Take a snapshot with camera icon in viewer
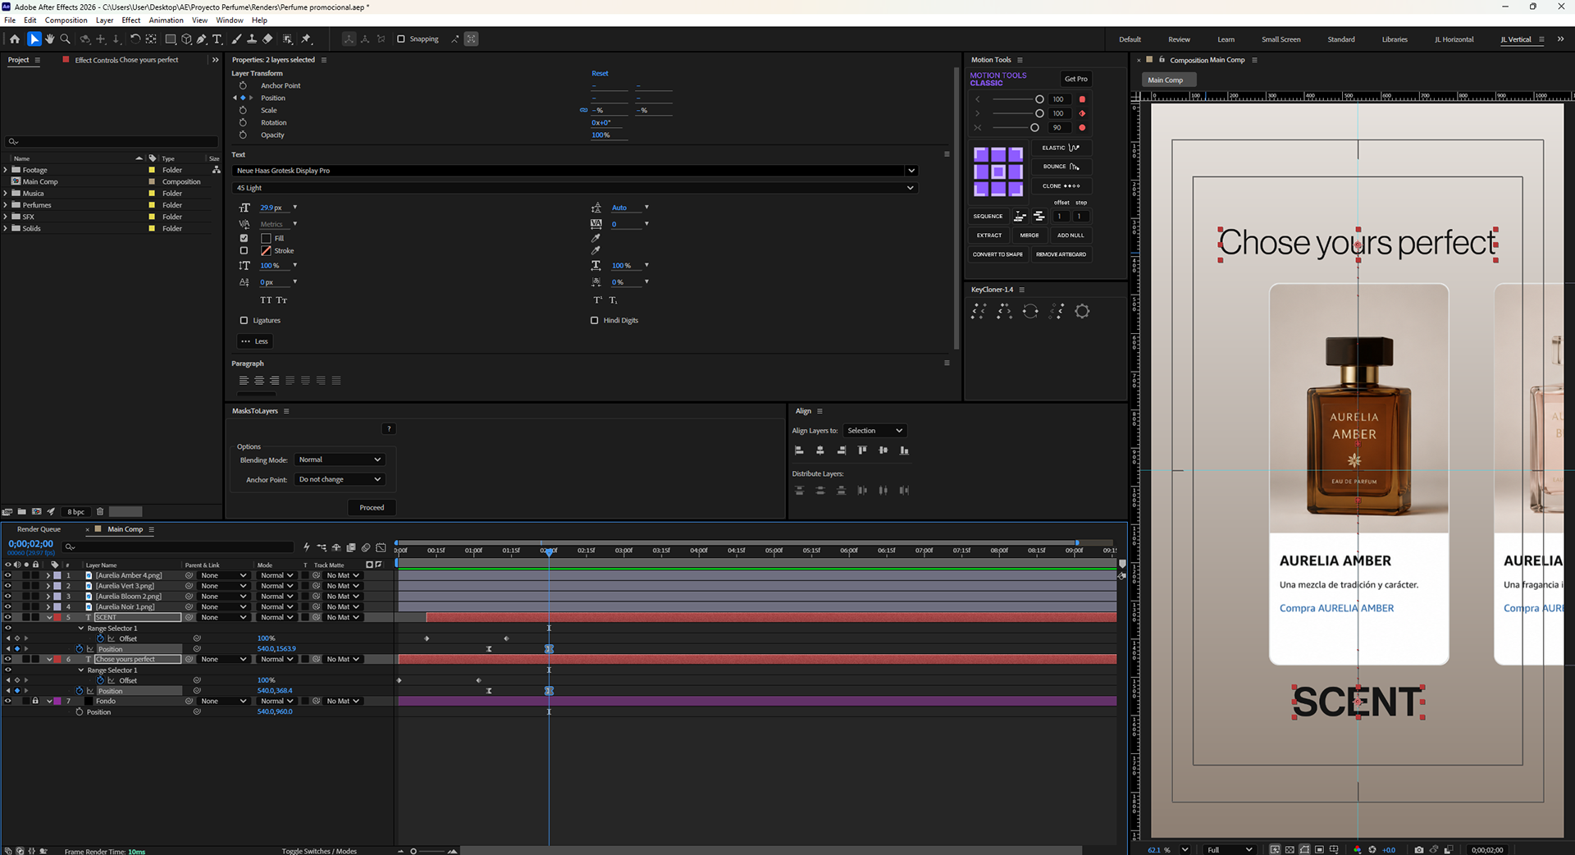 (x=1419, y=850)
